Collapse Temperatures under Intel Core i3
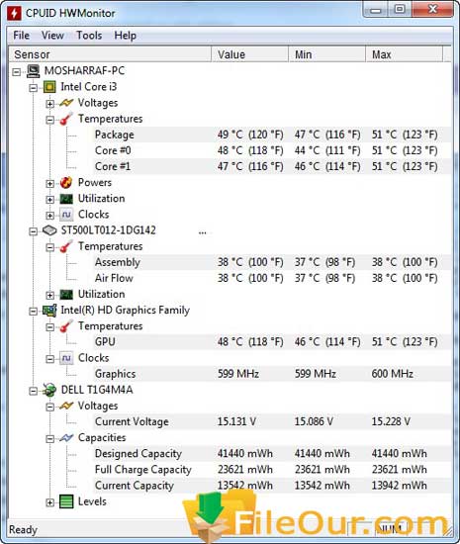Viewport: 460px width, 544px height. coord(49,120)
